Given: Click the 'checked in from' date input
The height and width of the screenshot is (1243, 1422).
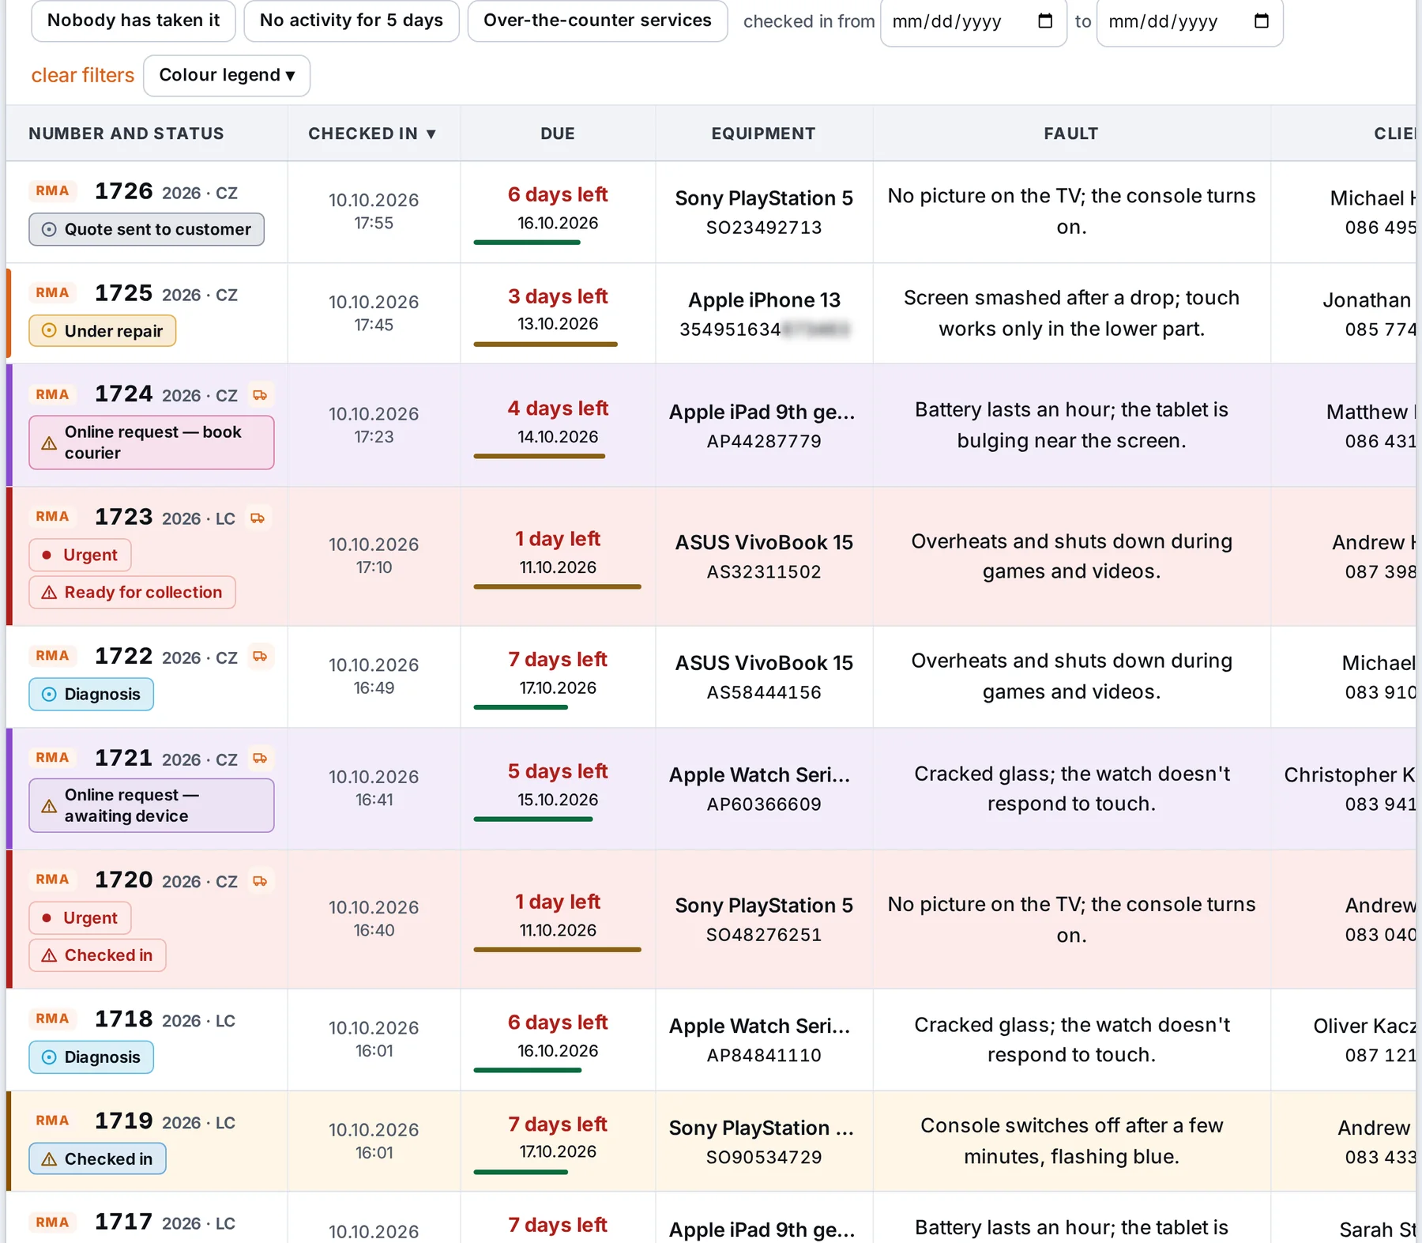Looking at the screenshot, I should (x=974, y=21).
